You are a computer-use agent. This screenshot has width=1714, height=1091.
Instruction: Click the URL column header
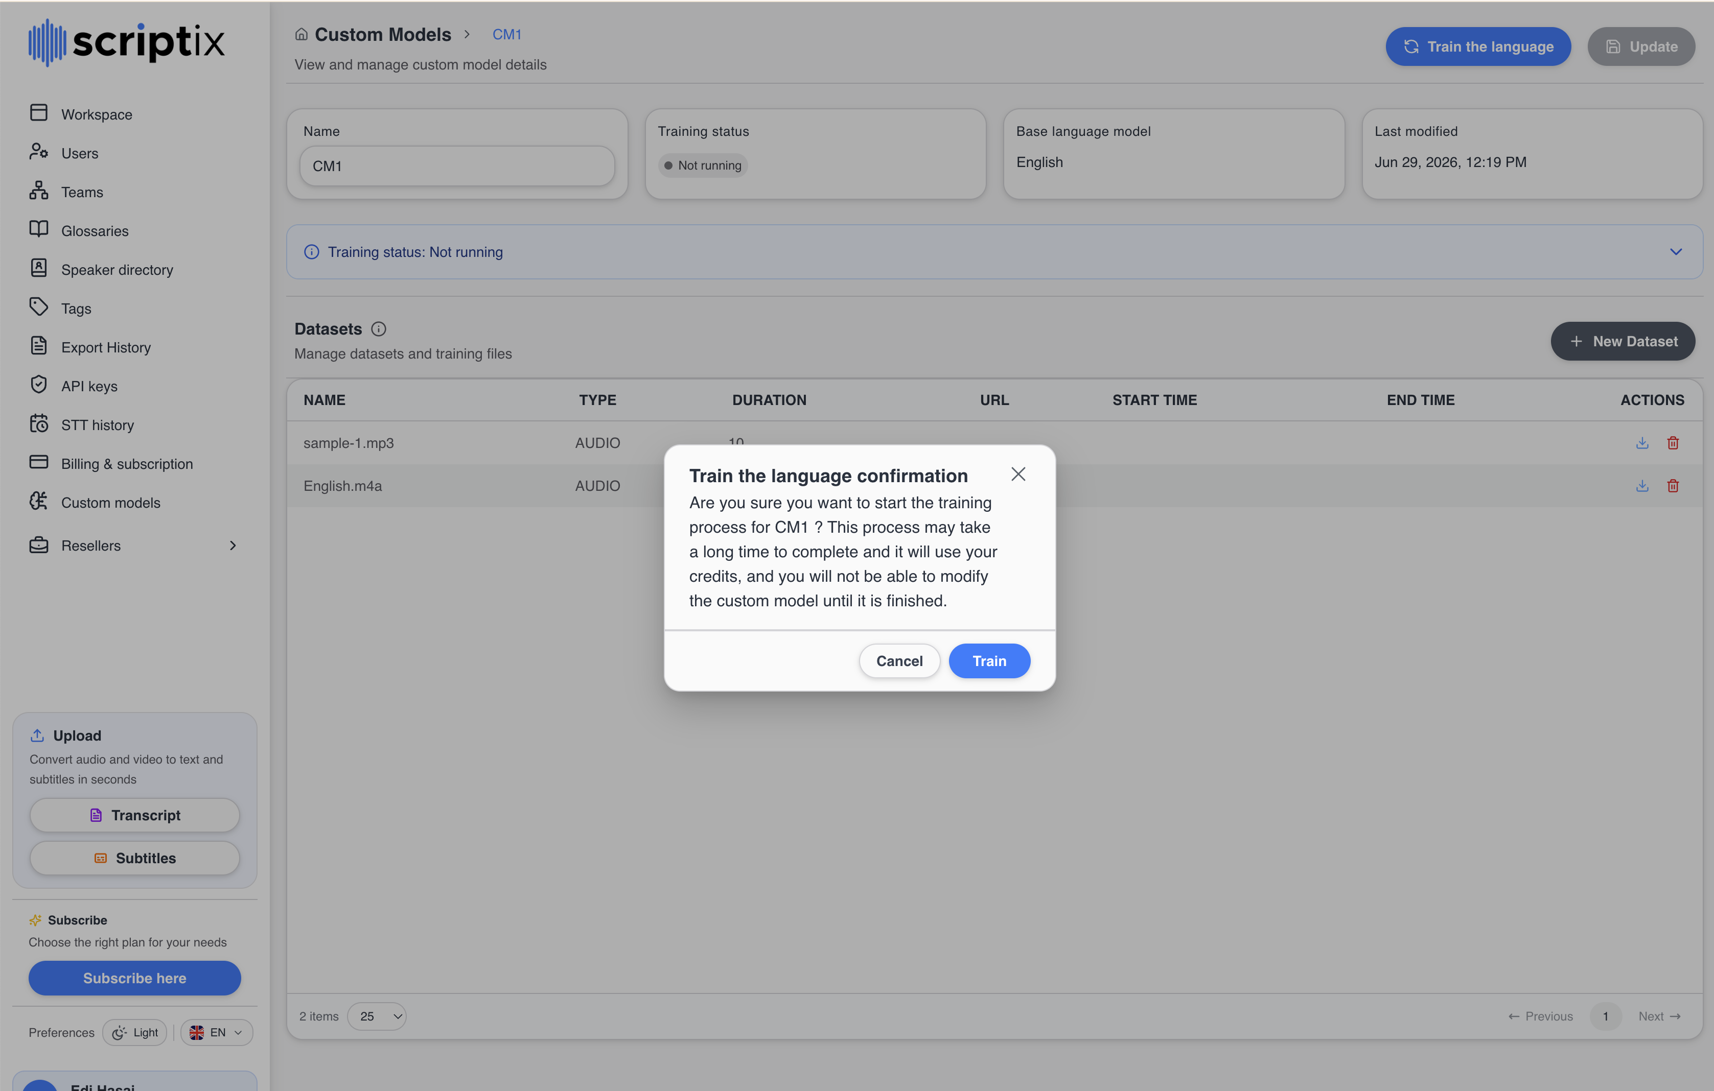pyautogui.click(x=993, y=400)
